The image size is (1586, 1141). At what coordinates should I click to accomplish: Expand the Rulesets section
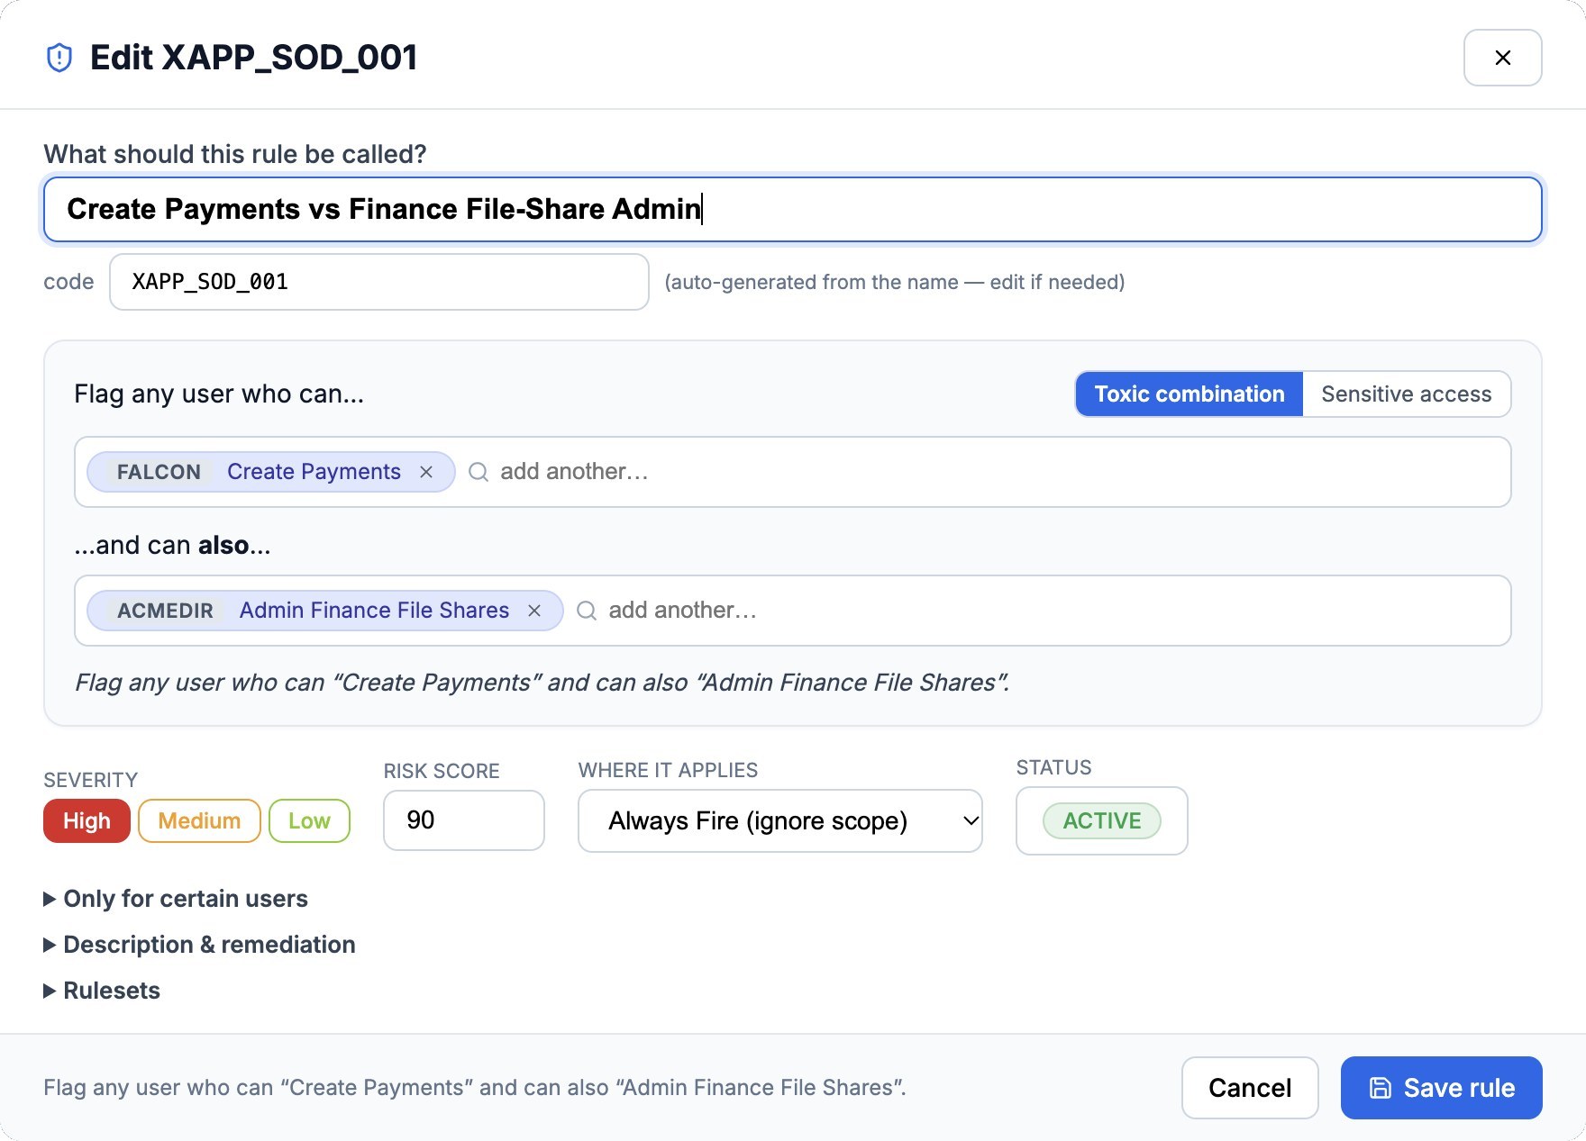102,991
